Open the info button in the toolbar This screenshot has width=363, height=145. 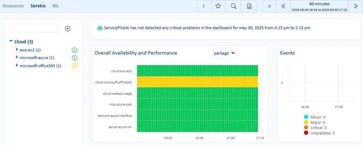point(204,6)
